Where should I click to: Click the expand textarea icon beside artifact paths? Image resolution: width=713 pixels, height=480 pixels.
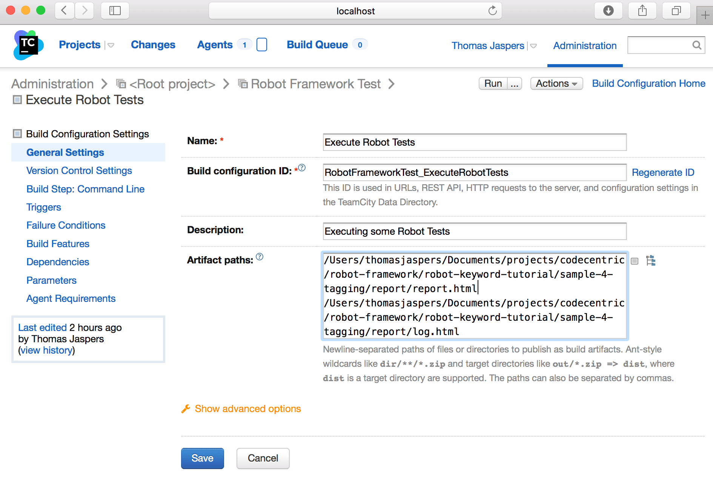pyautogui.click(x=635, y=261)
